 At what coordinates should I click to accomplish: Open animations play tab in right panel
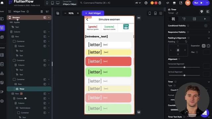pyautogui.click(x=205, y=19)
